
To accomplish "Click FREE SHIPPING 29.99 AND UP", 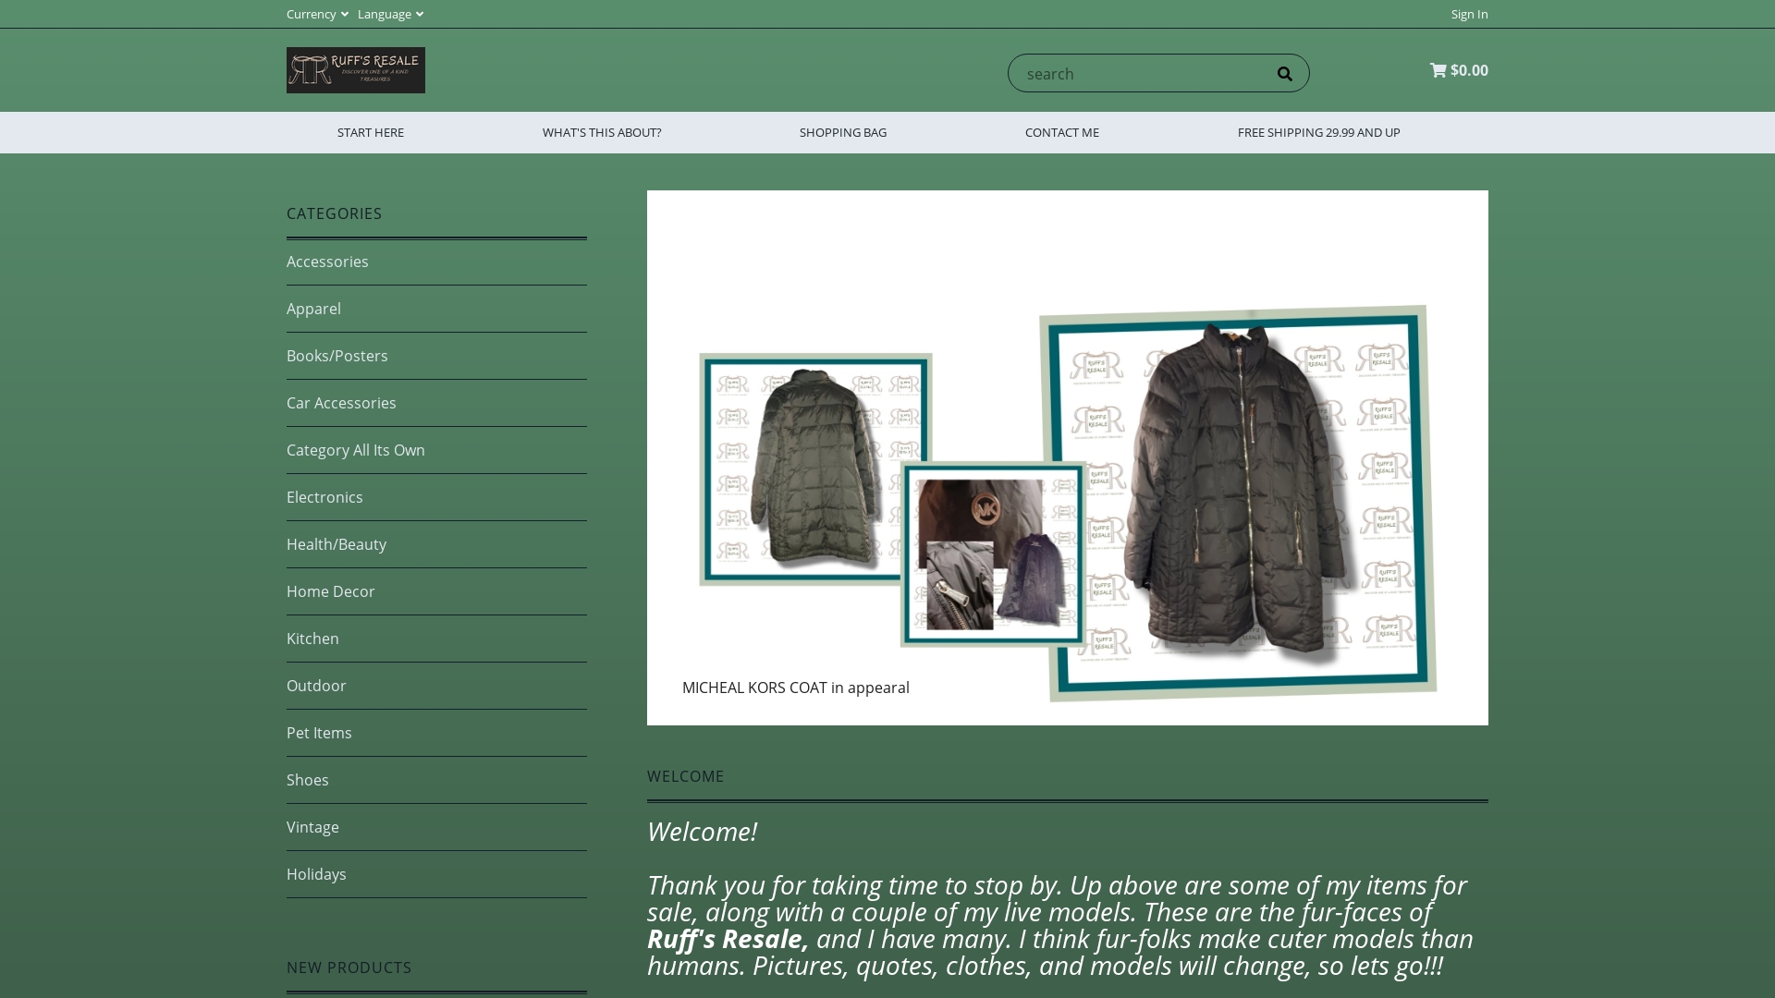I will tap(1319, 132).
